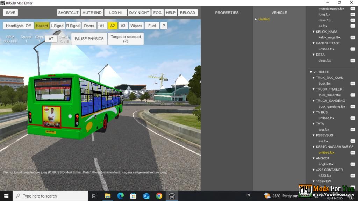Open options icon for ele.fbx
Screen dimensions: 358x201
click(353, 141)
